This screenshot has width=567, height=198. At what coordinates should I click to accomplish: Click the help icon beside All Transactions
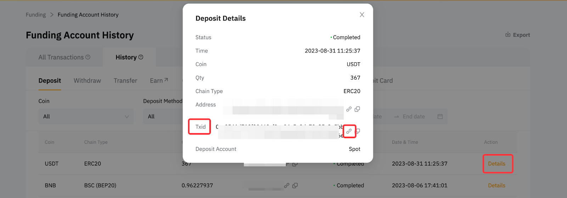click(88, 57)
